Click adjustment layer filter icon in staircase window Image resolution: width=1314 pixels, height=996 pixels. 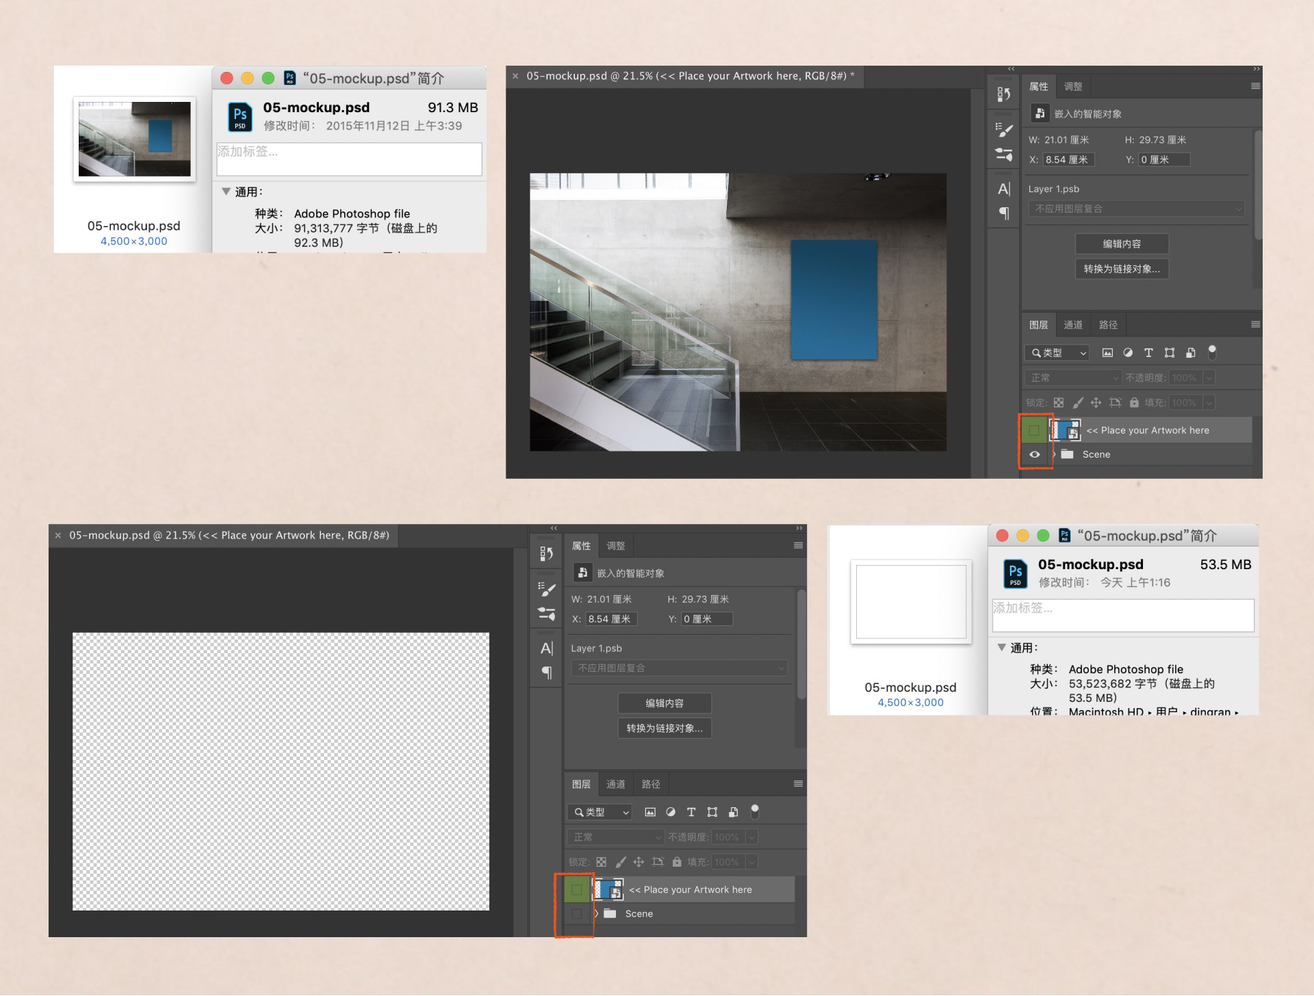point(1128,353)
